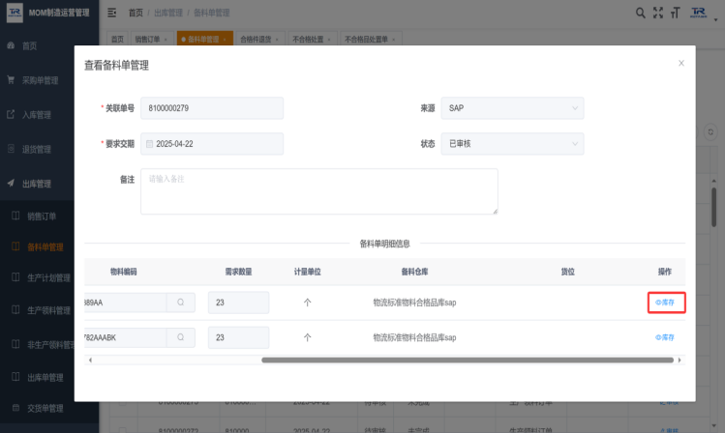Click the 889AA material code input
The width and height of the screenshot is (725, 433).
pyautogui.click(x=125, y=303)
